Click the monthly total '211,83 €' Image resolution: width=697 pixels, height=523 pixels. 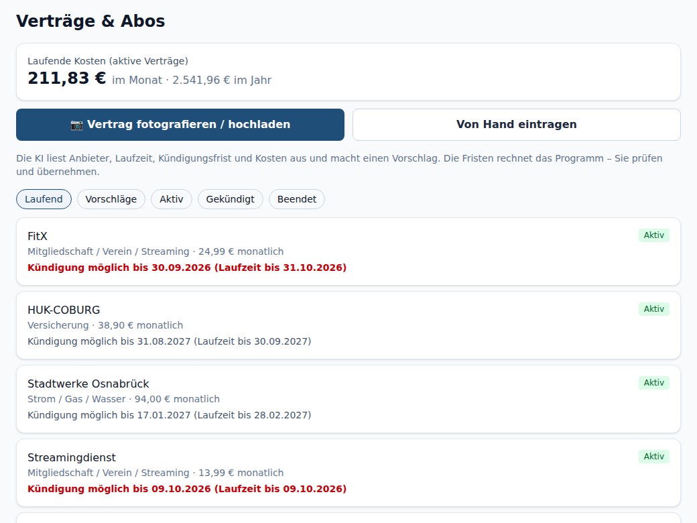click(x=66, y=78)
